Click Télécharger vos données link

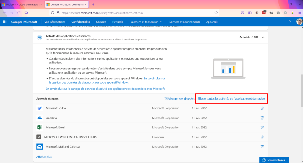pyautogui.click(x=179, y=99)
